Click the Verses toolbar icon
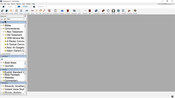The image size is (175, 98). [33, 11]
